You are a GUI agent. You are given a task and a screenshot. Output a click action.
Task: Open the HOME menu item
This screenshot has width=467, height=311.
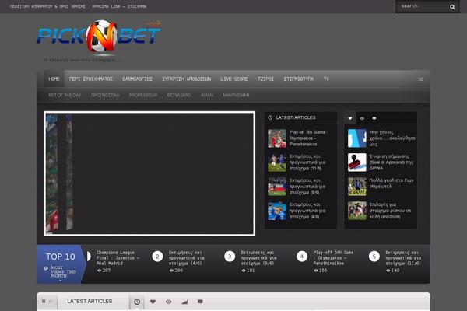point(54,79)
